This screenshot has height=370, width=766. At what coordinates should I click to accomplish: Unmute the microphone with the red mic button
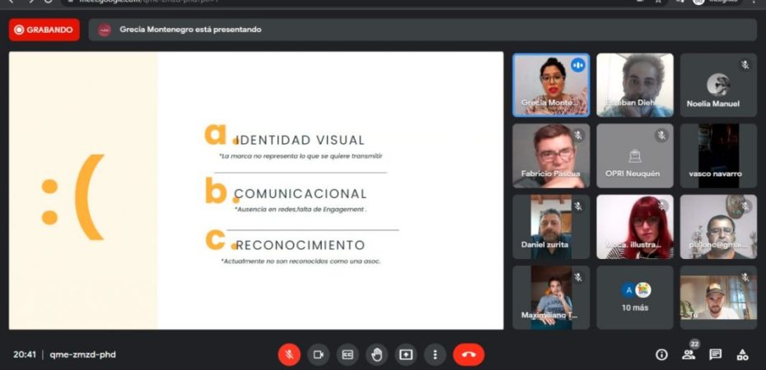289,354
